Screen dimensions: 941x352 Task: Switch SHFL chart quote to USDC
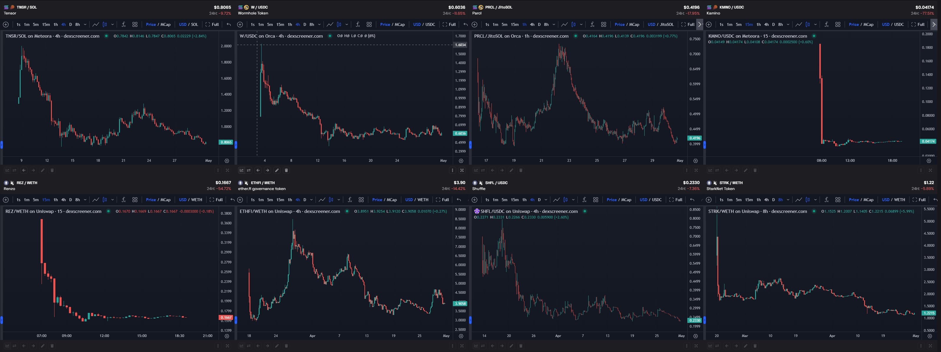(657, 200)
